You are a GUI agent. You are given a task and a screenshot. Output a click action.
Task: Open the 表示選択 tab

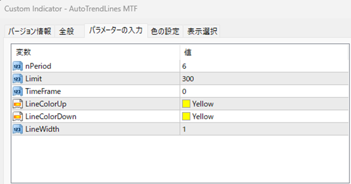(x=202, y=31)
